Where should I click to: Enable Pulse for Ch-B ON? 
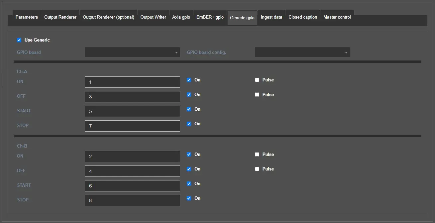coord(257,155)
